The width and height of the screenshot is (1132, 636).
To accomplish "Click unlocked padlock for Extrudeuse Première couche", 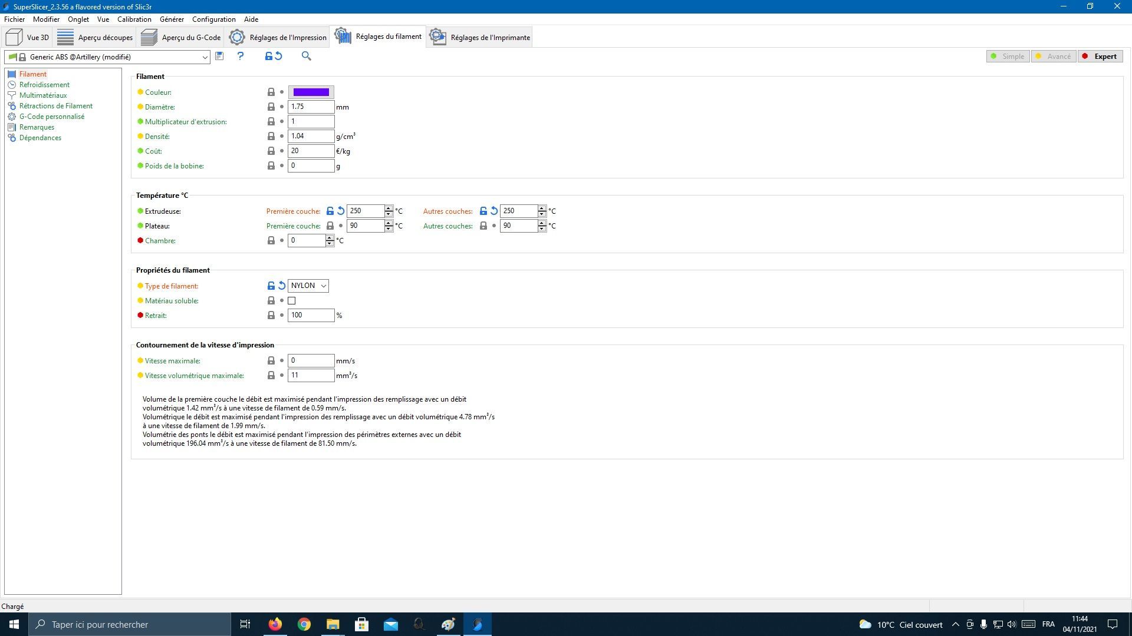I will pos(330,211).
